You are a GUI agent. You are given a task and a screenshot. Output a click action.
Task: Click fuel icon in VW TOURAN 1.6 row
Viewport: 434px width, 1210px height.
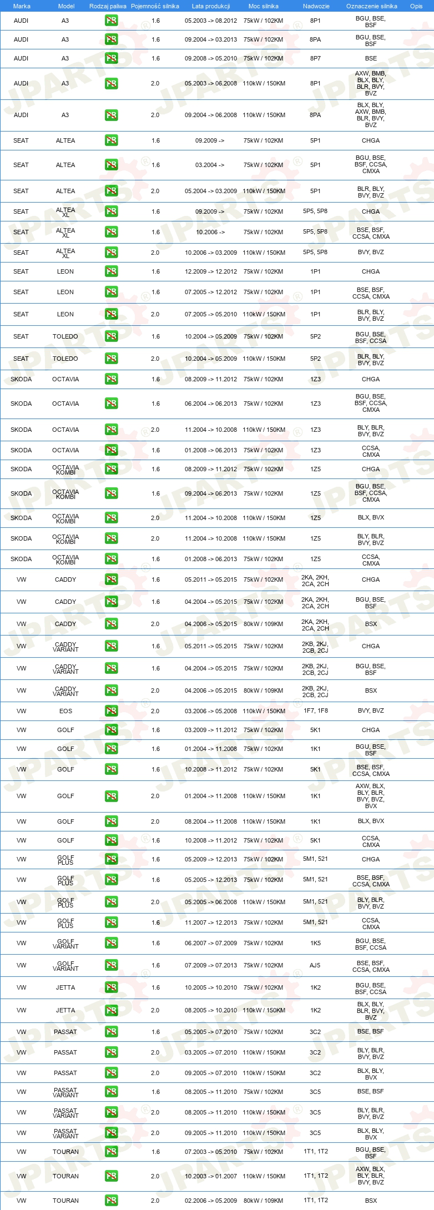click(x=111, y=1152)
